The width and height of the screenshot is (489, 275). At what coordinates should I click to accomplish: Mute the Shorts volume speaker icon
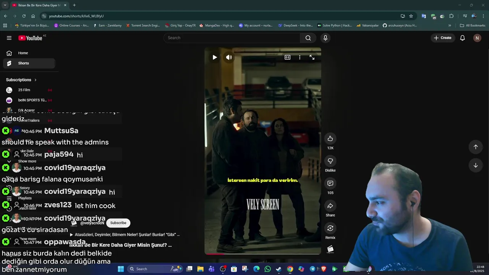pyautogui.click(x=229, y=57)
